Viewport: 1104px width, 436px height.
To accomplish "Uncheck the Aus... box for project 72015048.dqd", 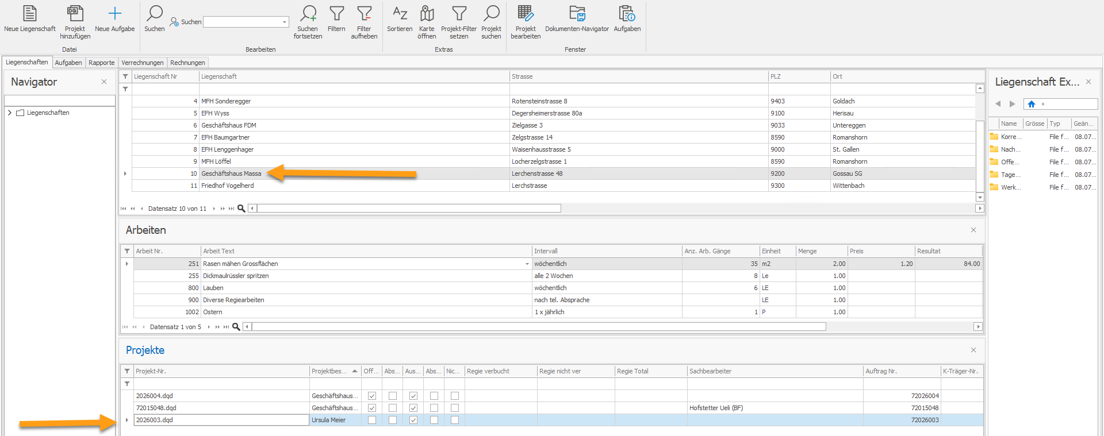I will (413, 408).
